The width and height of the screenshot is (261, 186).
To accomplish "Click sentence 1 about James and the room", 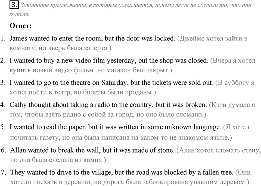I will (x=92, y=38).
